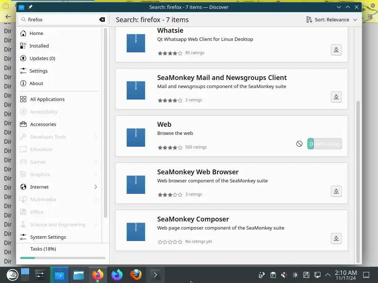Open the clipboard tray icon

pyautogui.click(x=273, y=275)
